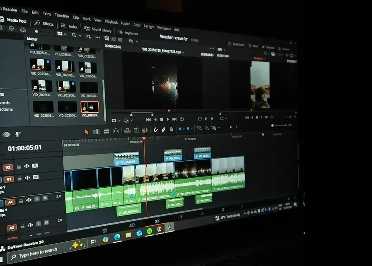The width and height of the screenshot is (372, 266).
Task: Click the Replace Clip toolbar icon
Action: [145, 130]
